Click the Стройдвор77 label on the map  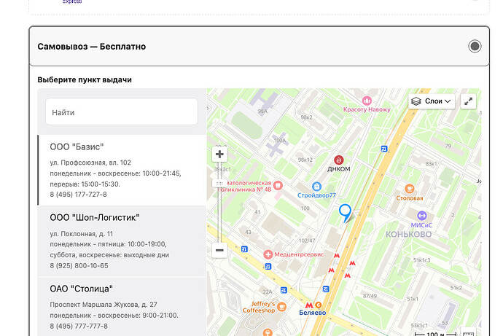pyautogui.click(x=316, y=195)
